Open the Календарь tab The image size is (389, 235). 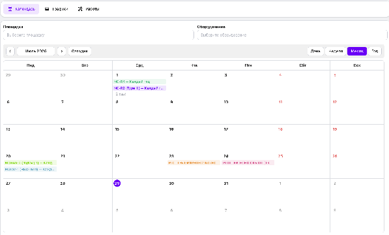(x=21, y=9)
